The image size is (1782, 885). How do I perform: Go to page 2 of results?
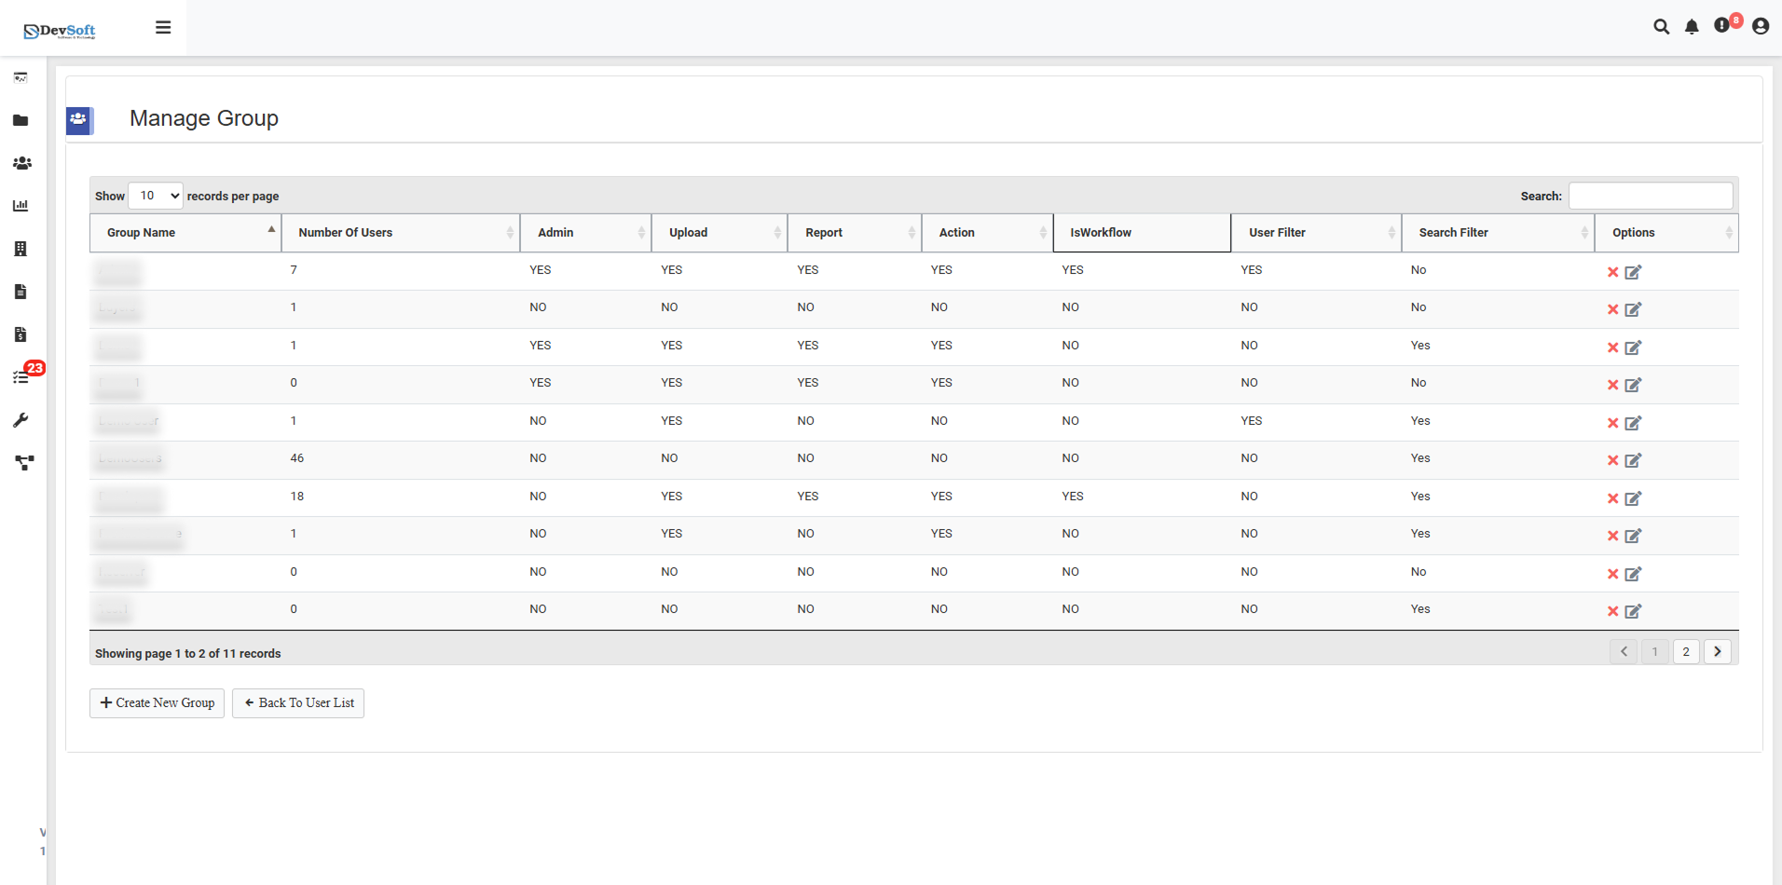[1686, 651]
